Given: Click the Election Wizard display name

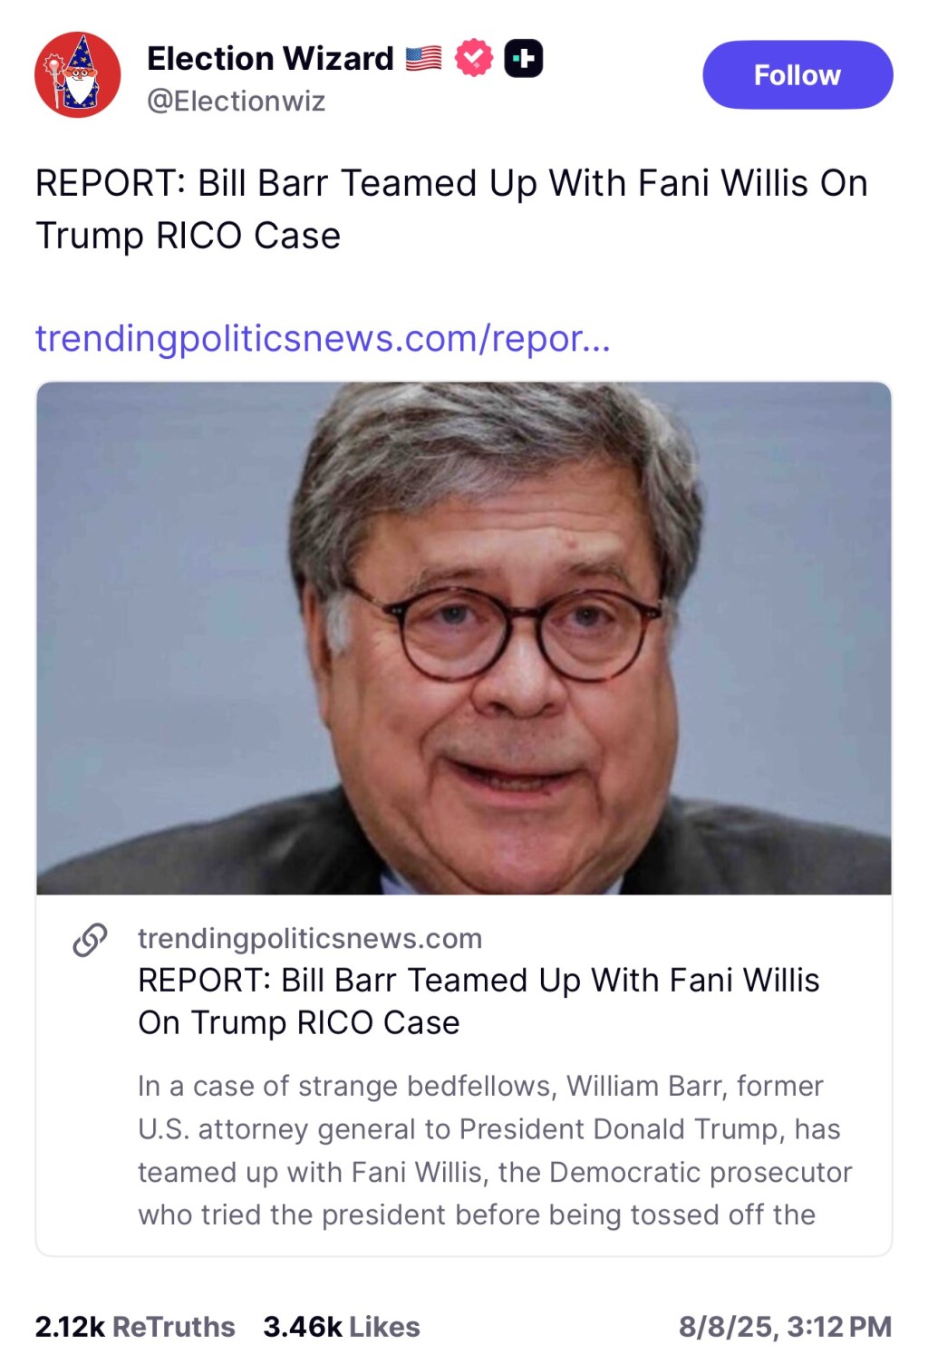Looking at the screenshot, I should click(x=266, y=56).
